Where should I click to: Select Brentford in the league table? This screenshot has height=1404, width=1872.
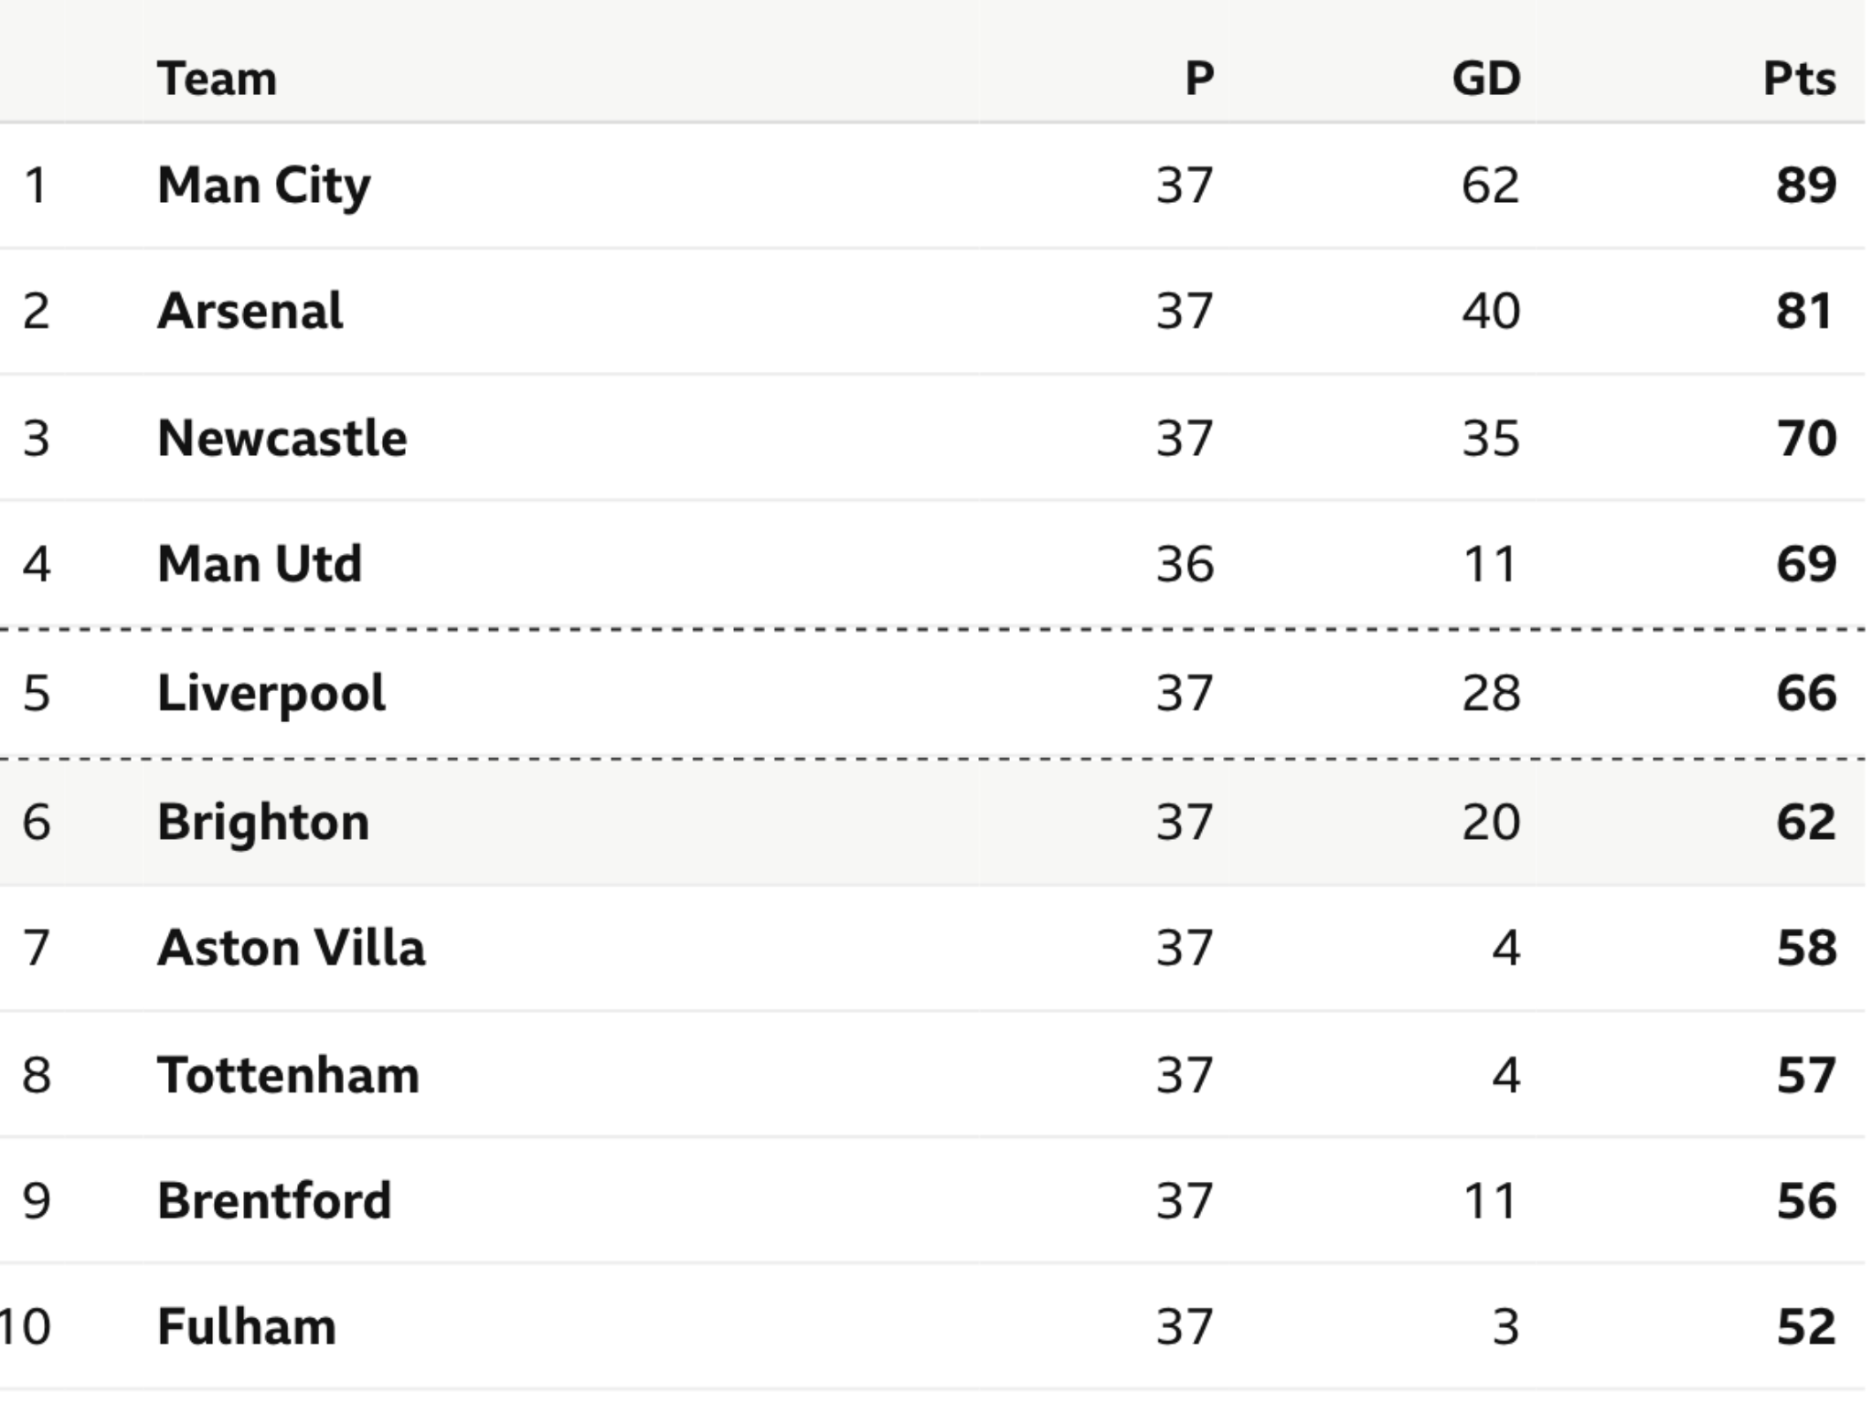coord(274,1201)
